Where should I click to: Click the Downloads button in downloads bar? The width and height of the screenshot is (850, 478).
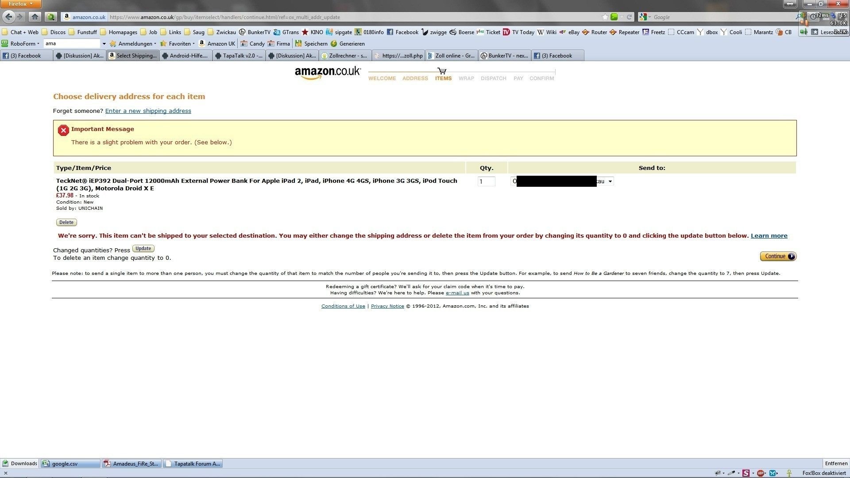click(x=19, y=463)
